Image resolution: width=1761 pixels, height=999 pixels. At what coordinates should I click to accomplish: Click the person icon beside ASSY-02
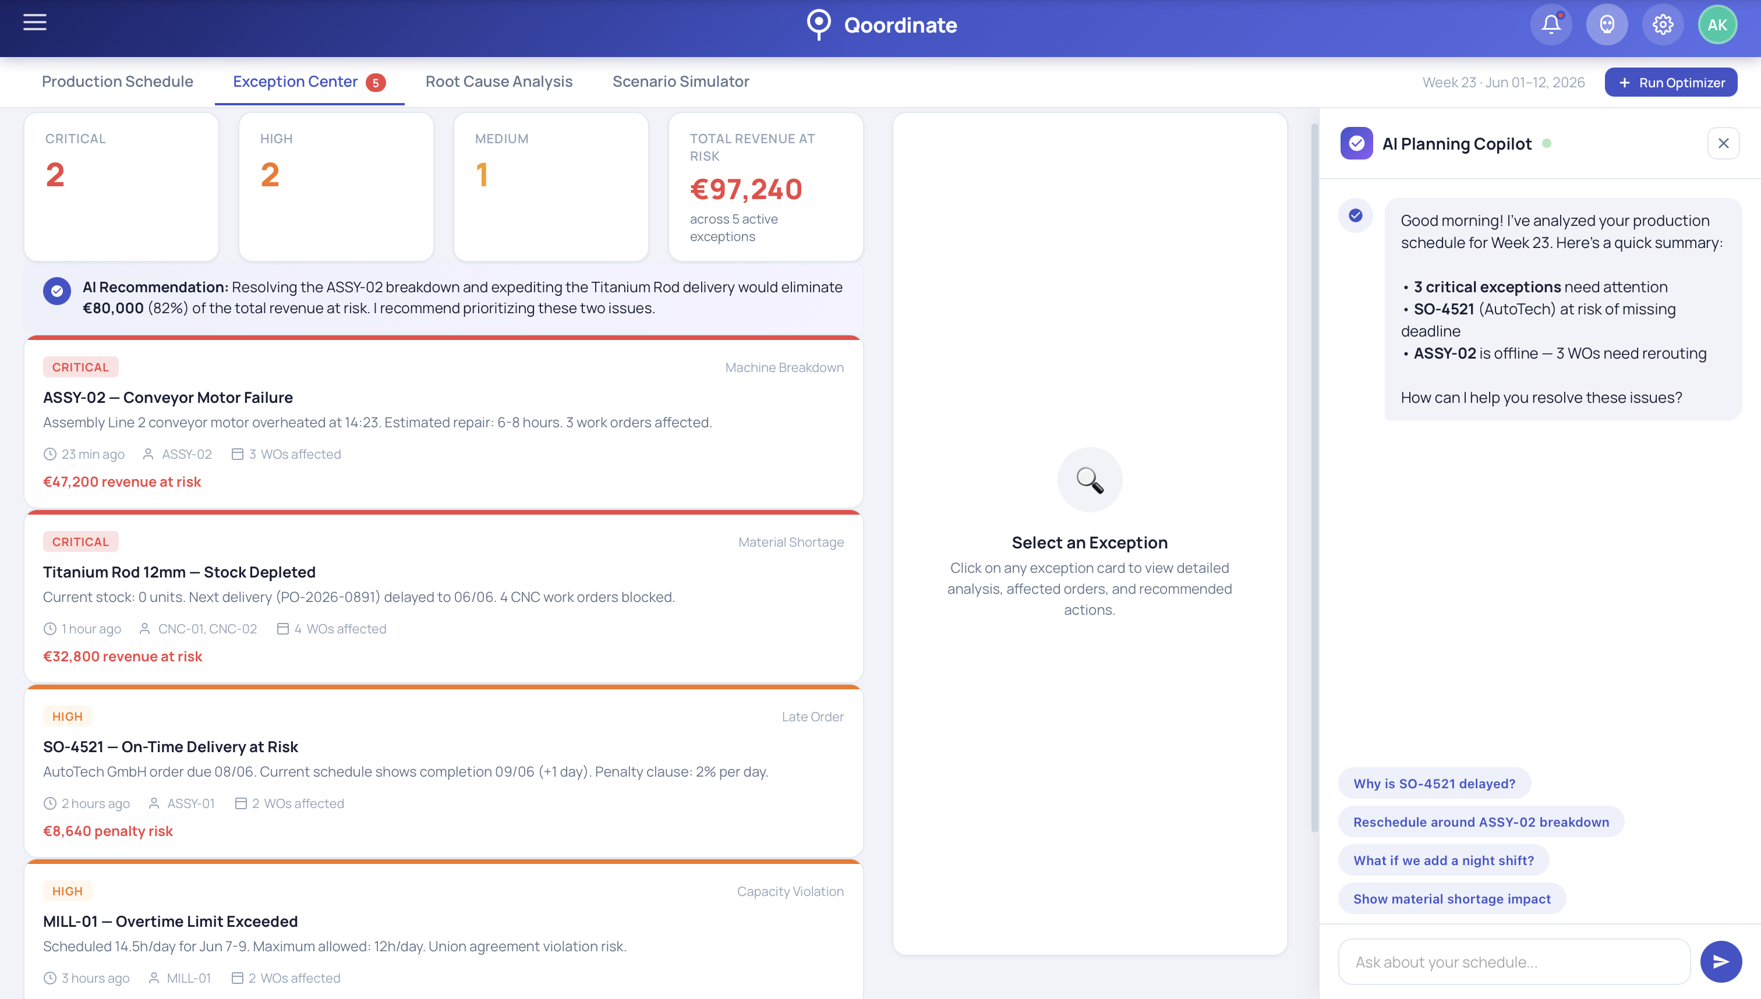tap(148, 454)
